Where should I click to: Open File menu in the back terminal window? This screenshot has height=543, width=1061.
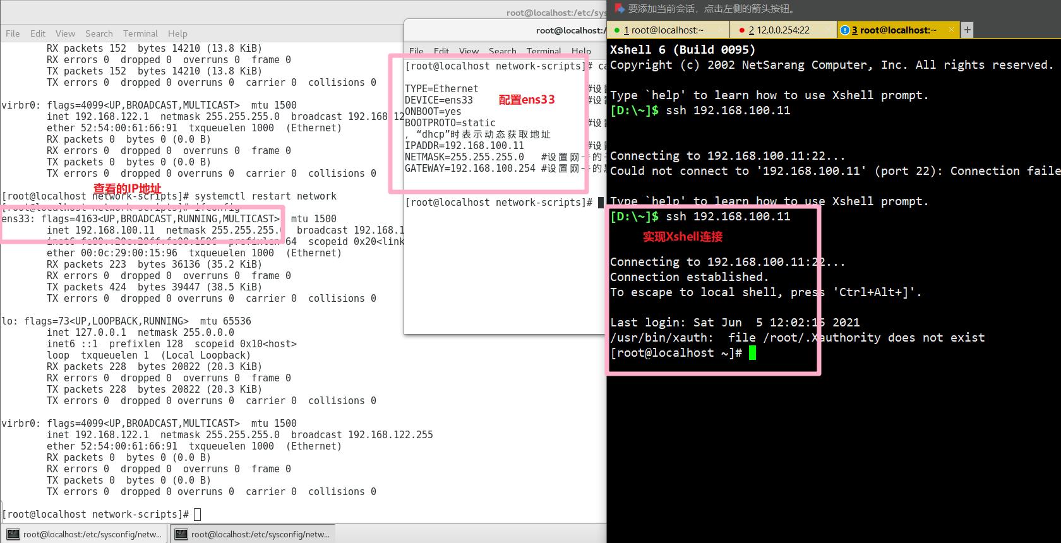13,33
